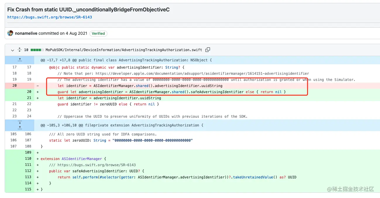The height and width of the screenshot is (198, 380).
Task: Click added line number 109
Action: [28, 152]
